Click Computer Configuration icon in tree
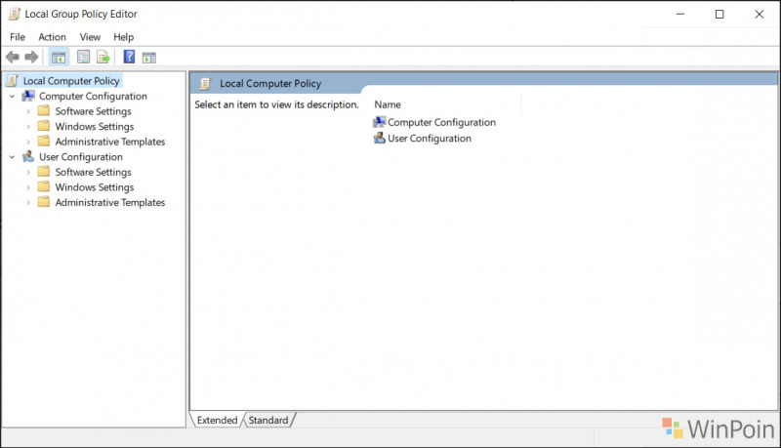Screen dimensions: 781x448 (x=28, y=96)
